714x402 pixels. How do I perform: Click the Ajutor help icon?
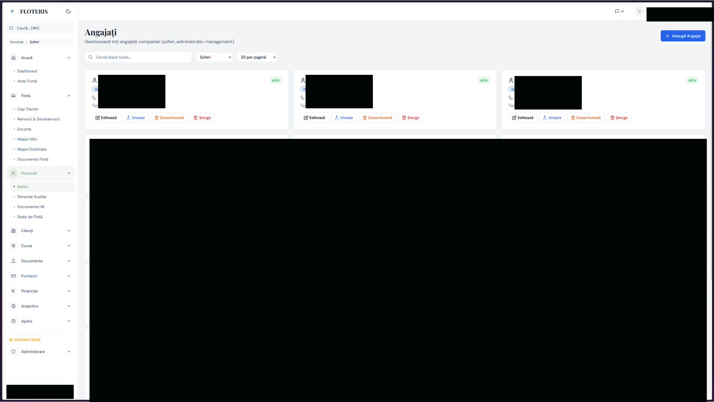point(13,321)
